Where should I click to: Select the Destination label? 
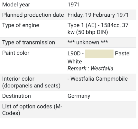(x=16, y=96)
